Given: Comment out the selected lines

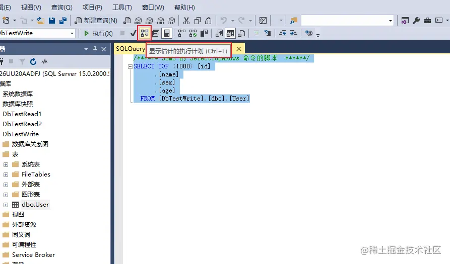Looking at the screenshot, I should click(x=256, y=33).
